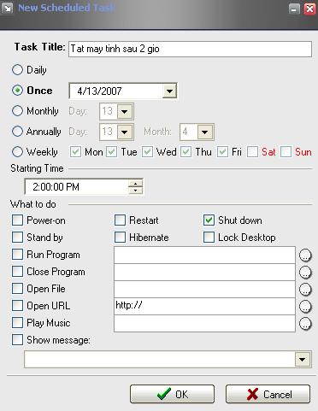The image size is (318, 411).
Task: Click the browse button beside Open File field
Action: coord(305,290)
